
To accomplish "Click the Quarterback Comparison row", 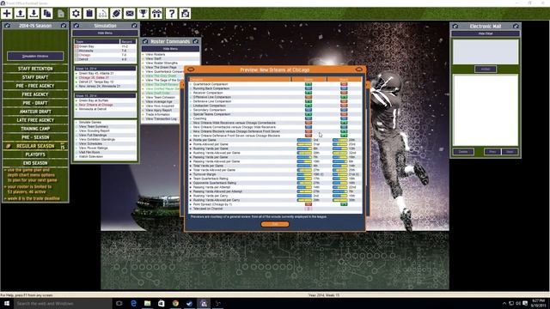I will (x=275, y=84).
